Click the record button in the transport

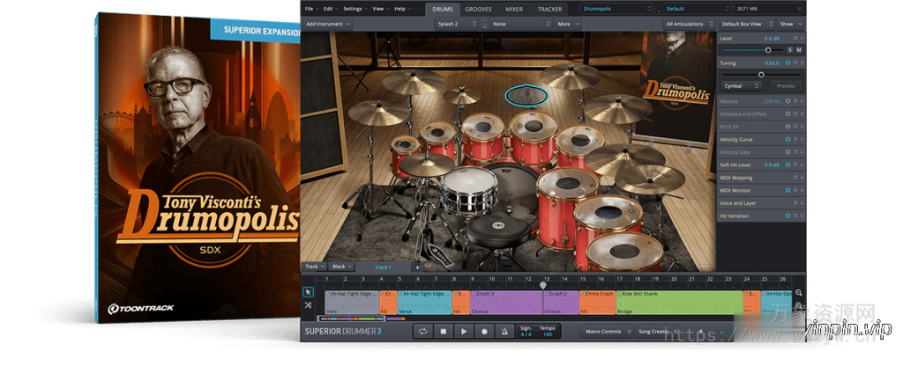coord(484,332)
